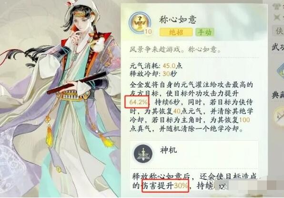Click the crossed swords icon at top right
The width and height of the screenshot is (284, 198).
tap(277, 17)
